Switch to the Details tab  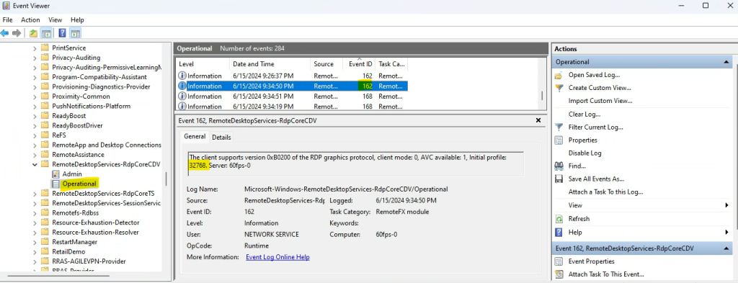[221, 138]
